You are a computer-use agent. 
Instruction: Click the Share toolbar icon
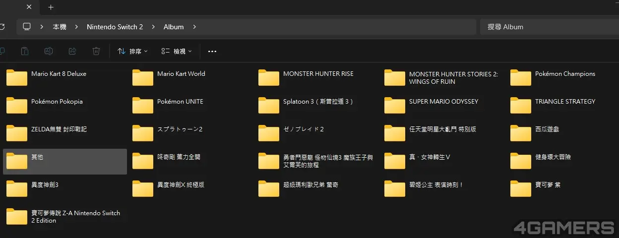coord(72,51)
